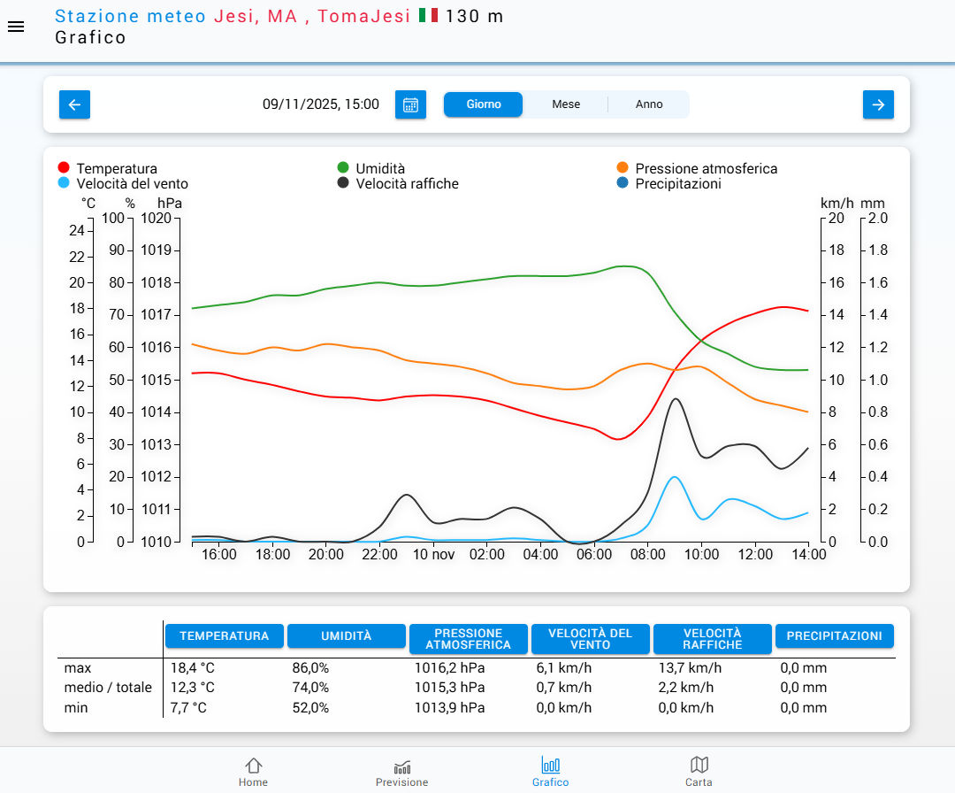Switch to the Mese view

coord(566,104)
